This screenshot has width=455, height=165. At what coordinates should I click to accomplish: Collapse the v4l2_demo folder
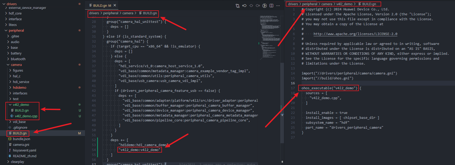tap(10, 105)
